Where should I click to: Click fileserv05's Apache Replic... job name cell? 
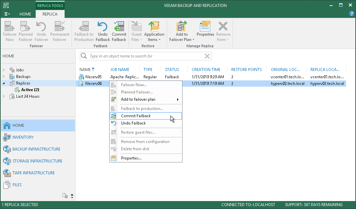point(124,77)
